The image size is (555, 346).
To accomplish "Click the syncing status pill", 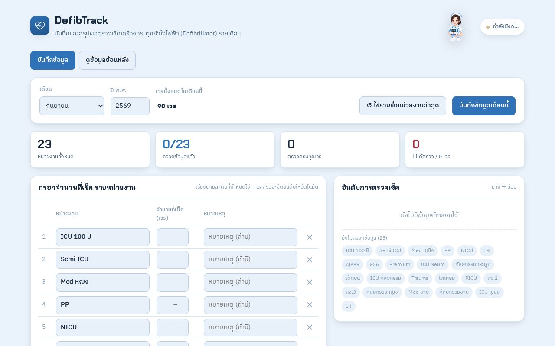I will [x=503, y=27].
